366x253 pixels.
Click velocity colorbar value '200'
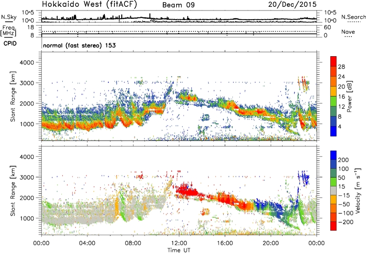click(x=344, y=160)
